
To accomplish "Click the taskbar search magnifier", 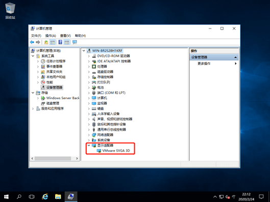I will (x=19, y=197).
